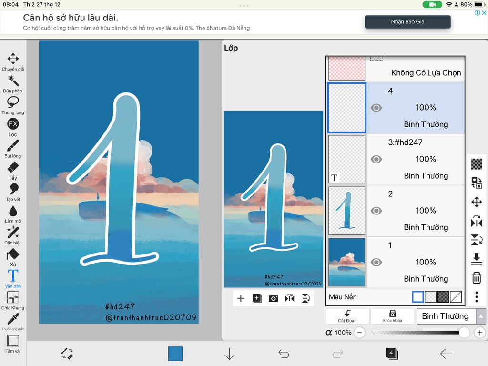Select the Đặc biệt special tool
The width and height of the screenshot is (488, 366).
click(x=13, y=235)
